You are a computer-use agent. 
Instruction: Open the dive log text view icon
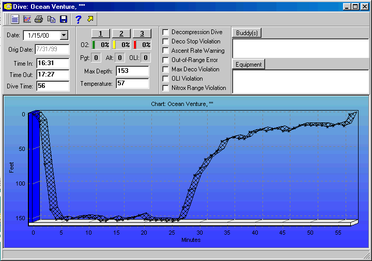(15, 19)
